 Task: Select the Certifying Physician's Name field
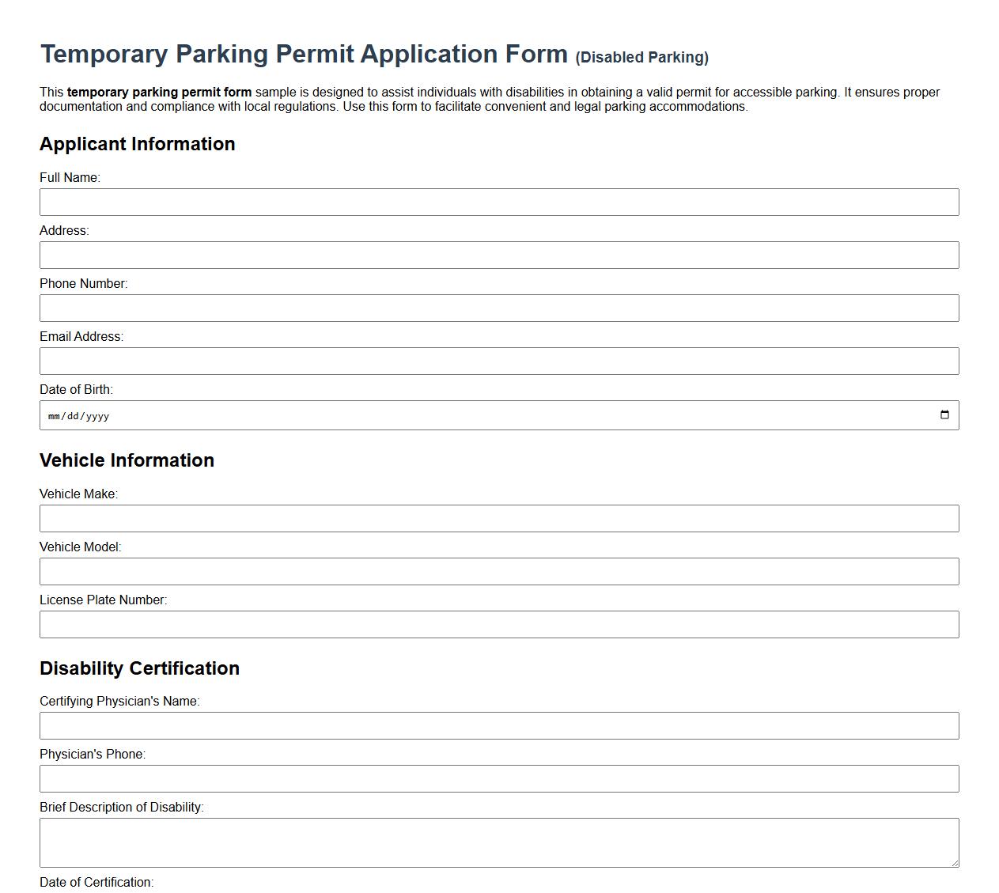click(x=498, y=725)
